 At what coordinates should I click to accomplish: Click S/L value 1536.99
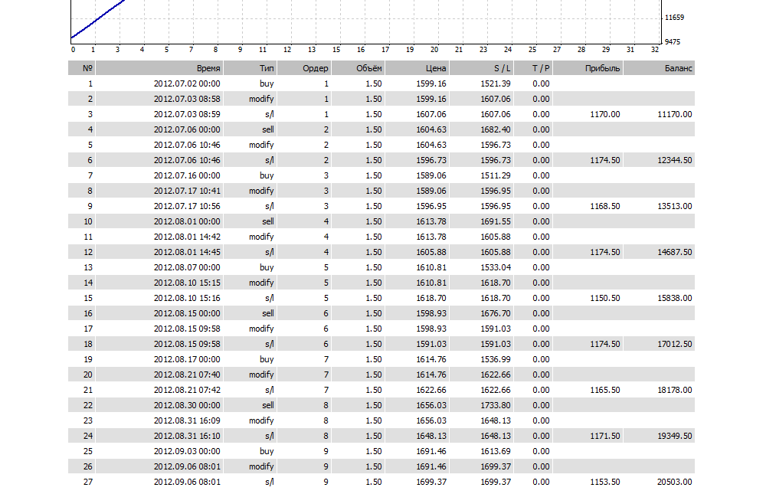coord(496,360)
